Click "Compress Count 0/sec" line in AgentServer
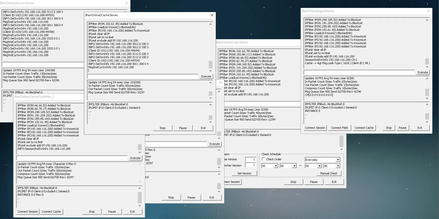The image size is (439, 219). (331, 88)
